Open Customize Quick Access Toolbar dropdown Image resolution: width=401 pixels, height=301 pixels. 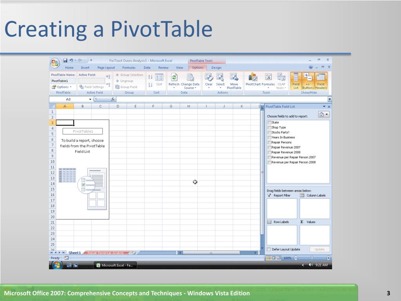91,60
